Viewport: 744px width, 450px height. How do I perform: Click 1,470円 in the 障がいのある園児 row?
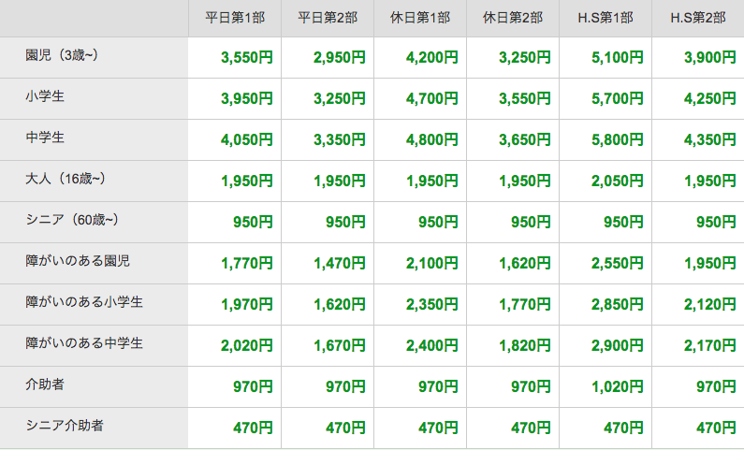tap(340, 263)
